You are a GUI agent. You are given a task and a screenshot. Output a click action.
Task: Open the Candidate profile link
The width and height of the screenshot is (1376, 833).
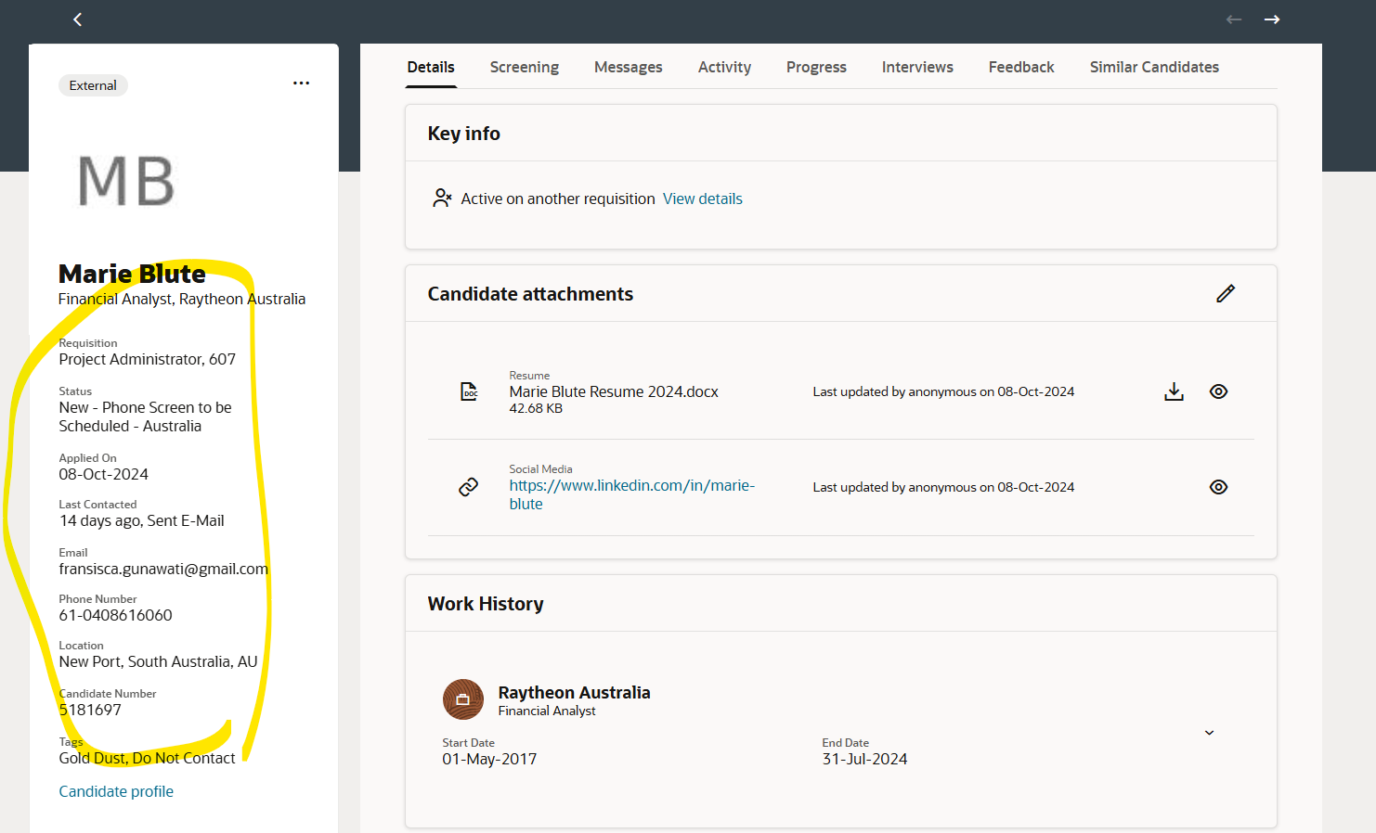(x=116, y=791)
